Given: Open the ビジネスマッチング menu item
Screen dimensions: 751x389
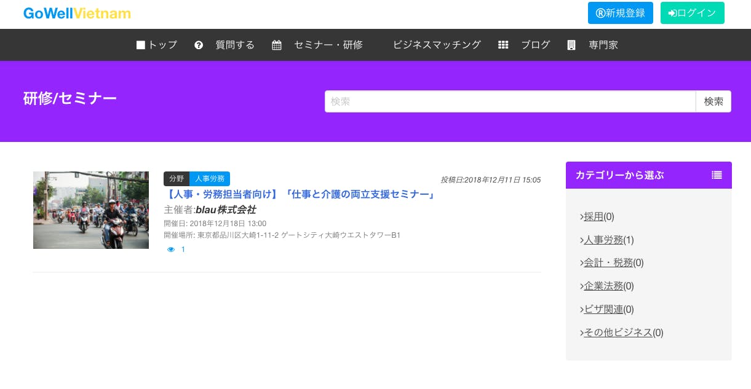Looking at the screenshot, I should pyautogui.click(x=437, y=45).
